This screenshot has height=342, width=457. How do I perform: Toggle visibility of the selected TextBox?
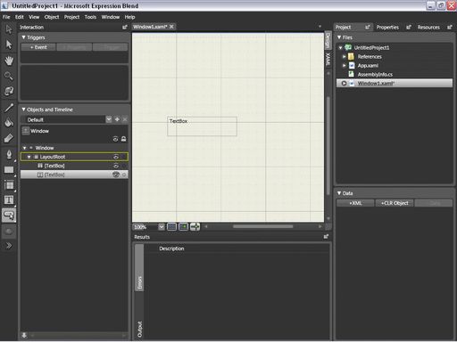click(x=116, y=175)
